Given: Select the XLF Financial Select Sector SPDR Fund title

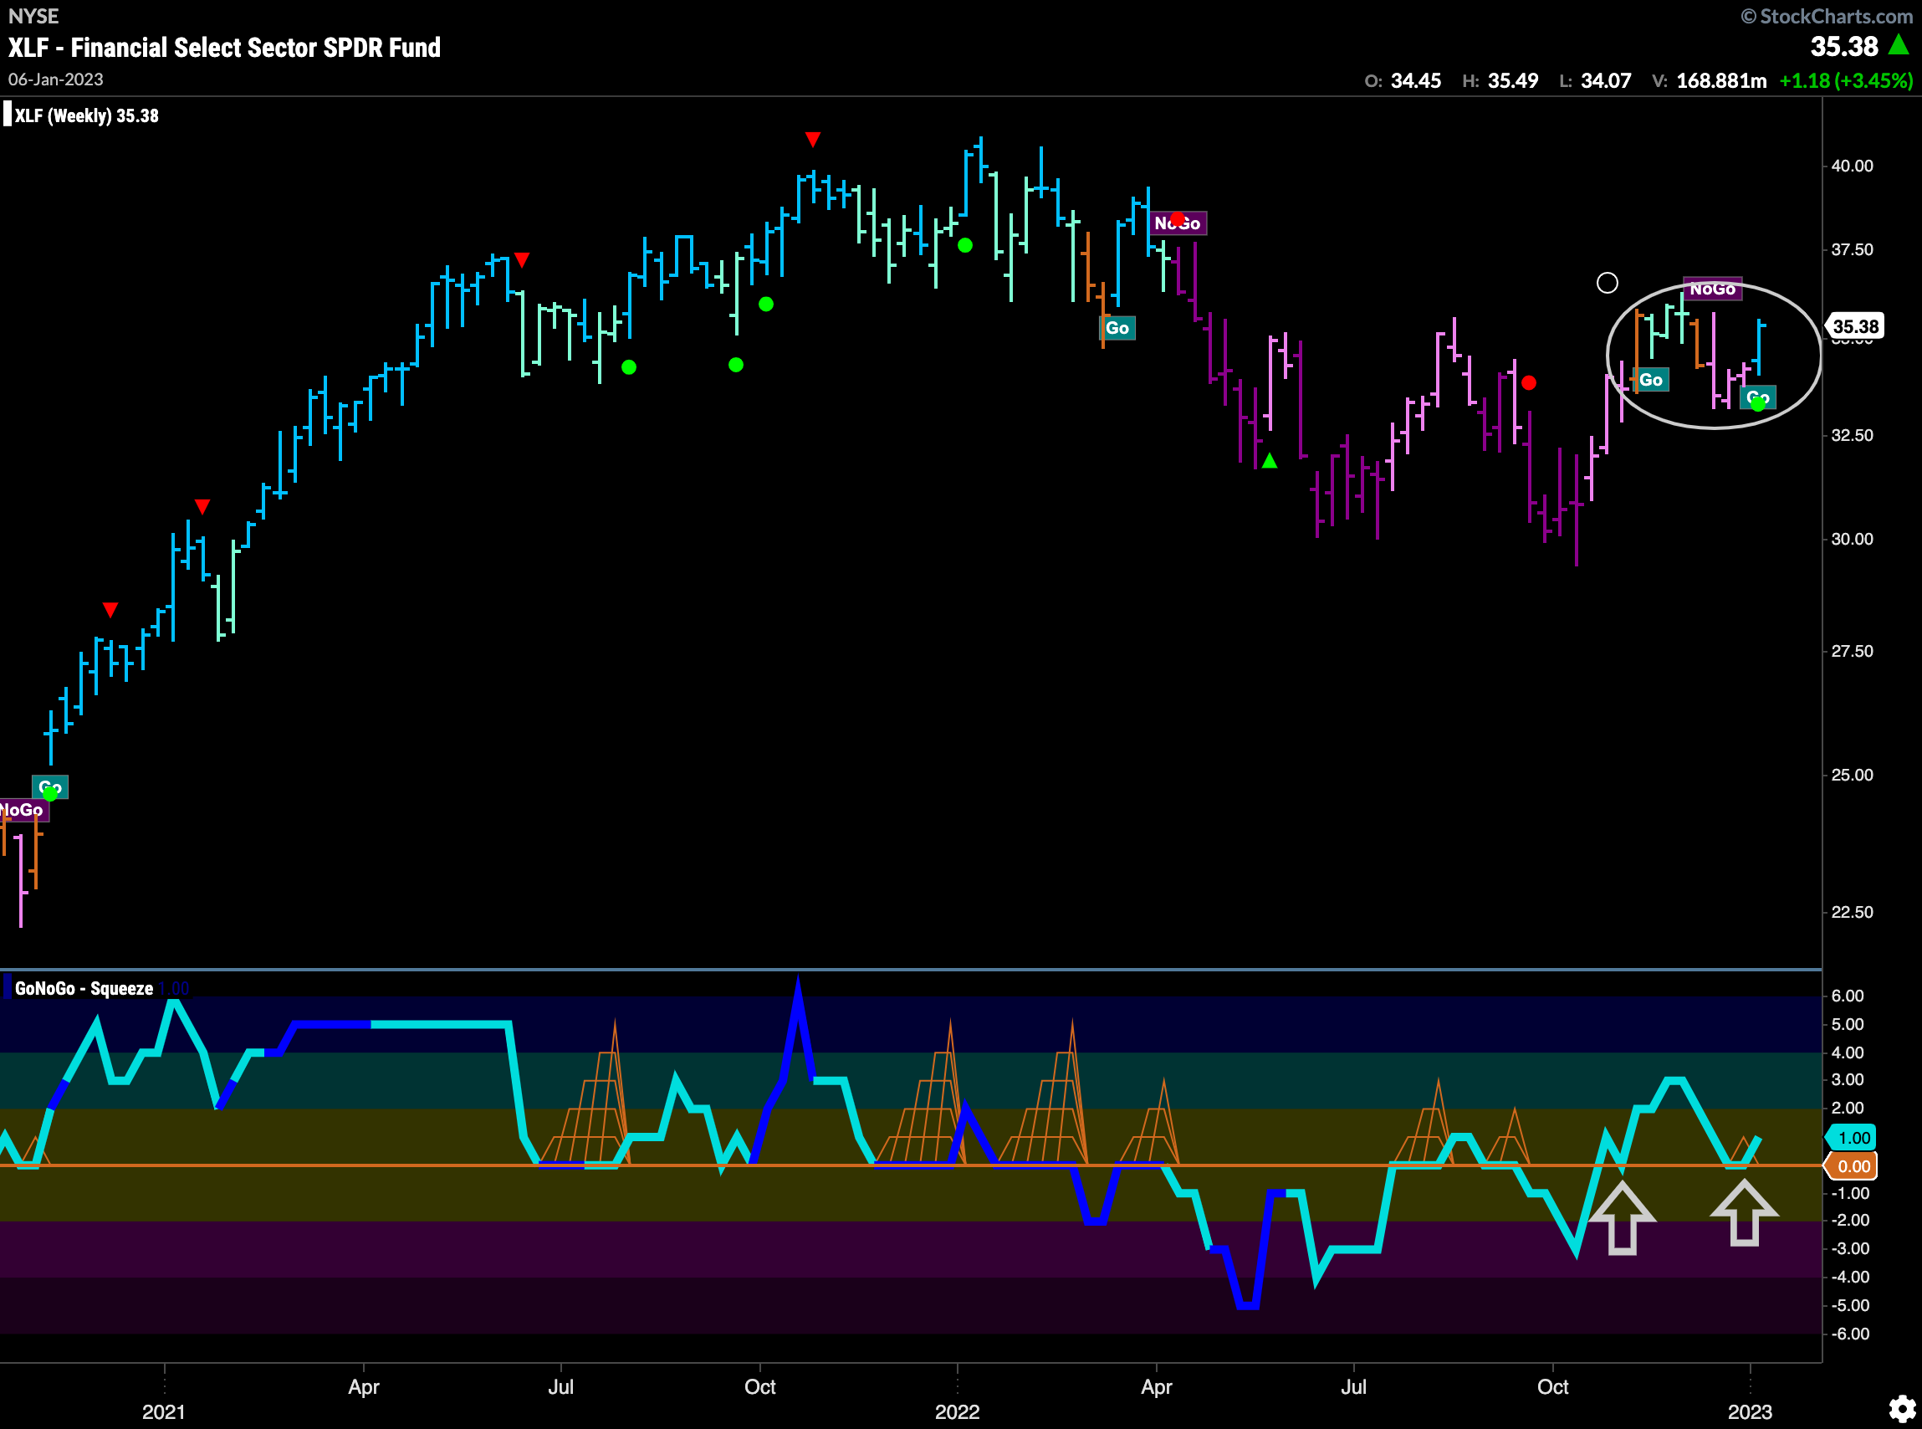Looking at the screenshot, I should tap(225, 47).
